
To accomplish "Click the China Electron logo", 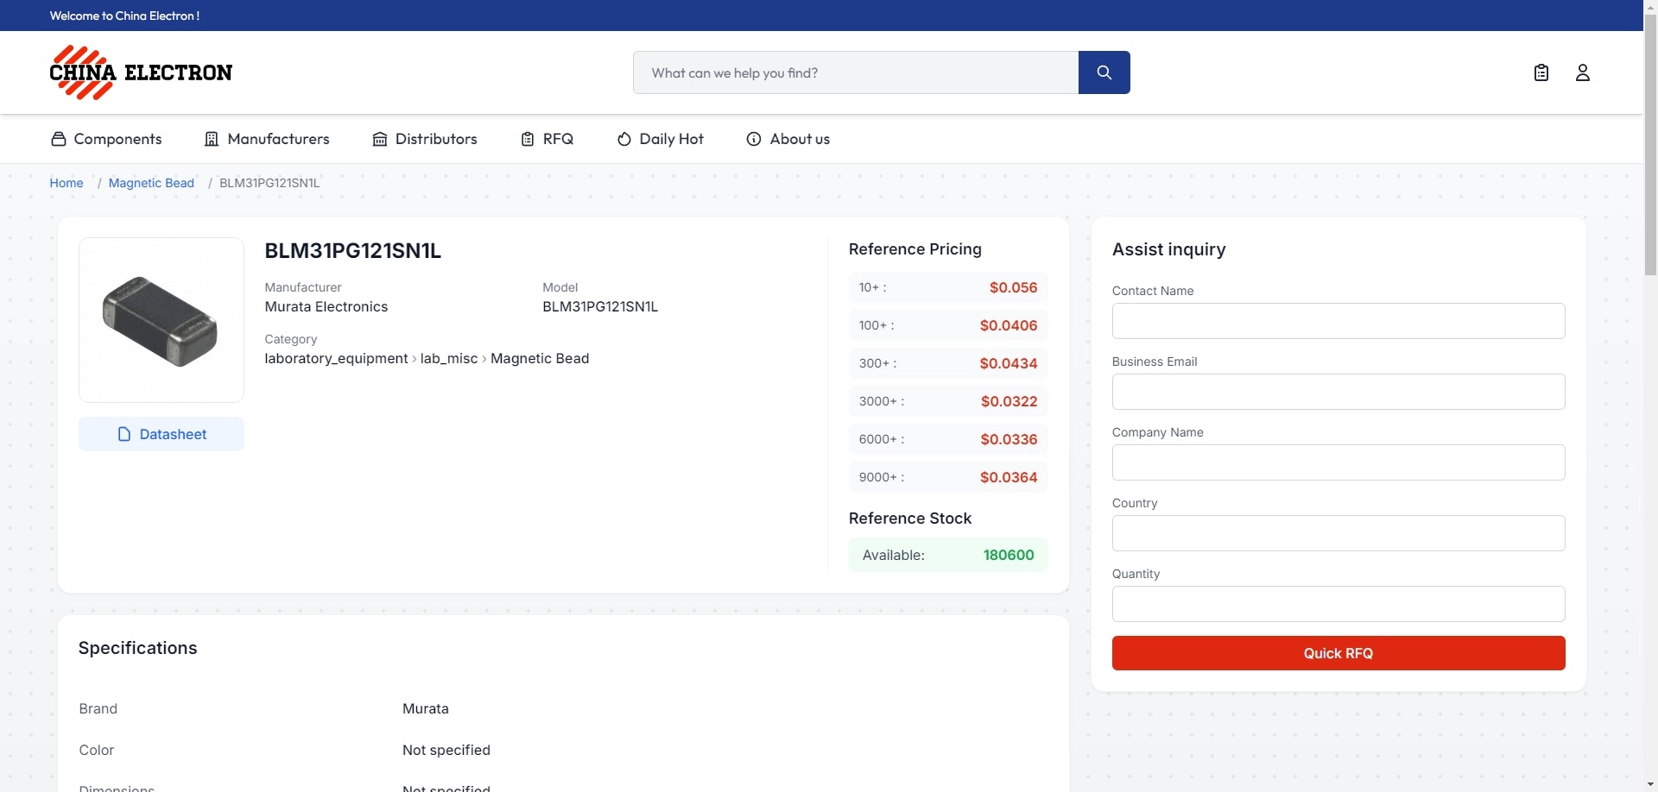I will [141, 72].
